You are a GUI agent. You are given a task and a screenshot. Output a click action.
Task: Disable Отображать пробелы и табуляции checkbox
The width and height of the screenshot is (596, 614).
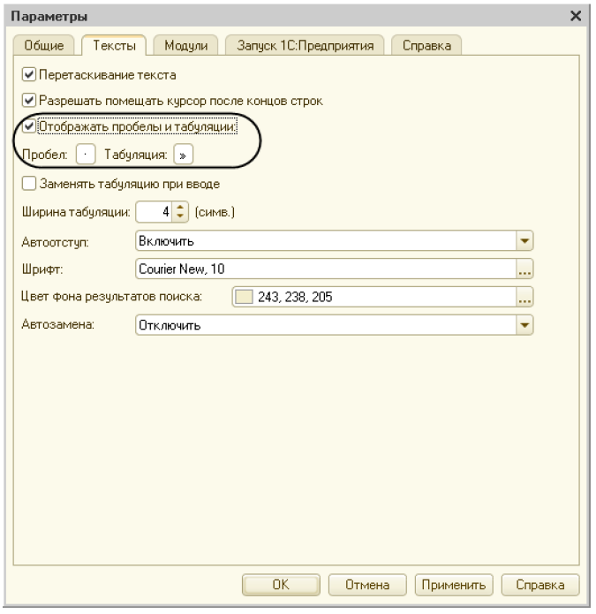pyautogui.click(x=29, y=126)
